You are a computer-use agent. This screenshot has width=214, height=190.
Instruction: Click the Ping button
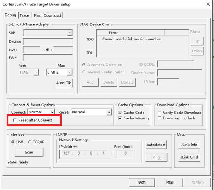[x=156, y=157]
